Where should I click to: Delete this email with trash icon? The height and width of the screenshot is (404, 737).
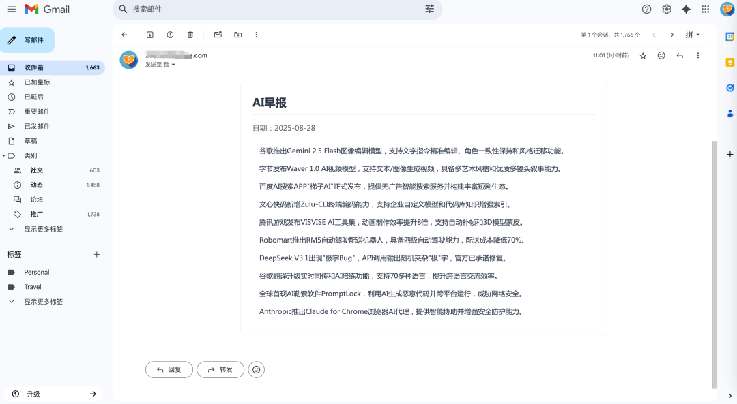pos(190,35)
